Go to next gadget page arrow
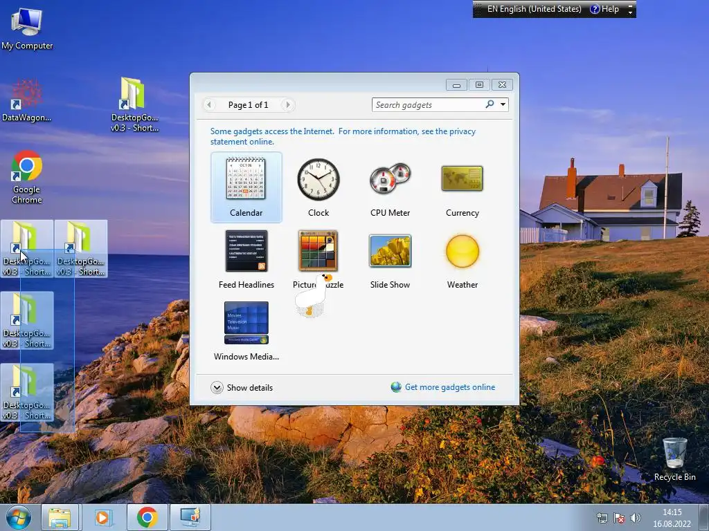The width and height of the screenshot is (709, 531). 287,105
